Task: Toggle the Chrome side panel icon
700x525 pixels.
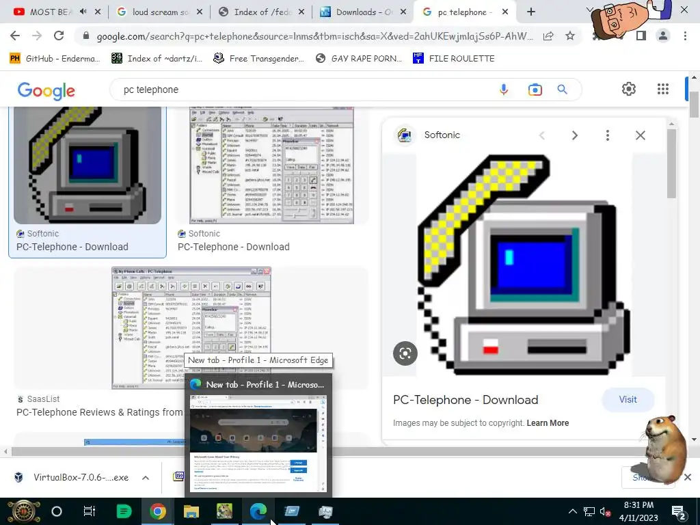Action: (641, 36)
